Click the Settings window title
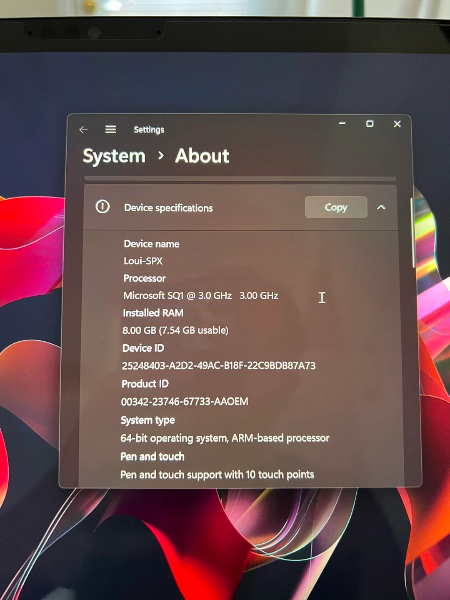The width and height of the screenshot is (450, 600). (149, 130)
